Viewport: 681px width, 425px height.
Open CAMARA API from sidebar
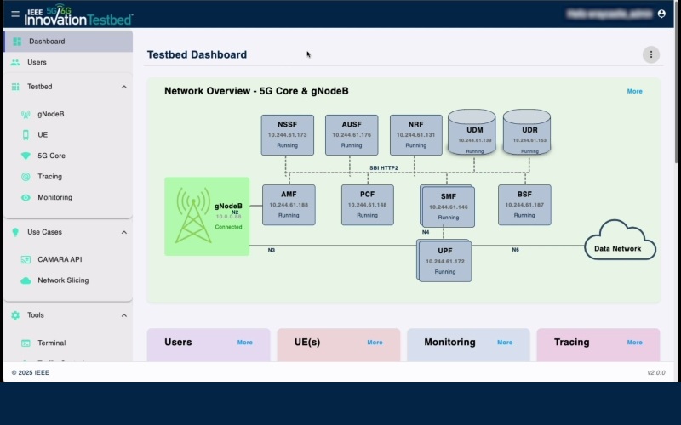click(60, 259)
